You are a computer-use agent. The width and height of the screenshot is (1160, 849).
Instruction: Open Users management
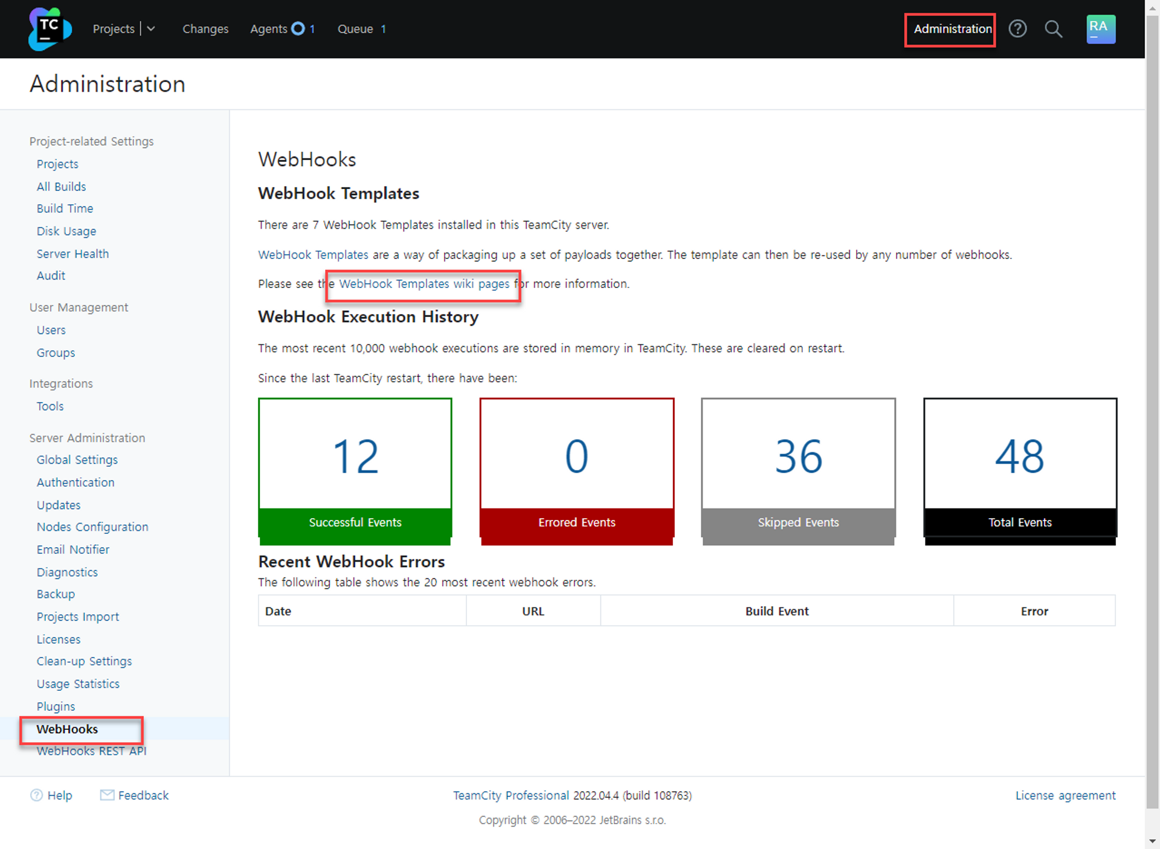(x=51, y=330)
